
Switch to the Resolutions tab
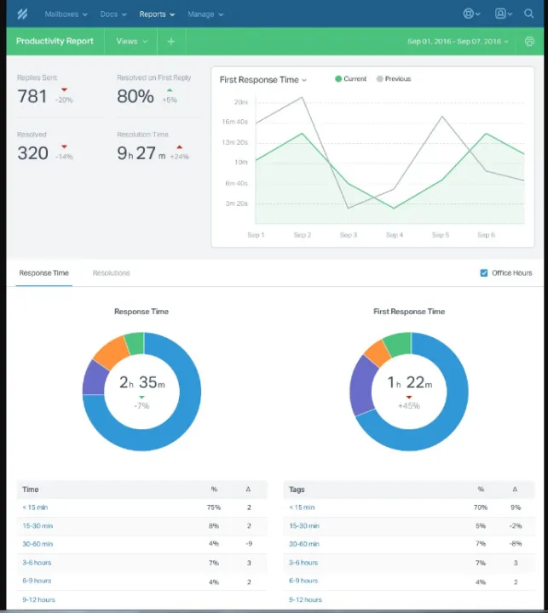111,272
